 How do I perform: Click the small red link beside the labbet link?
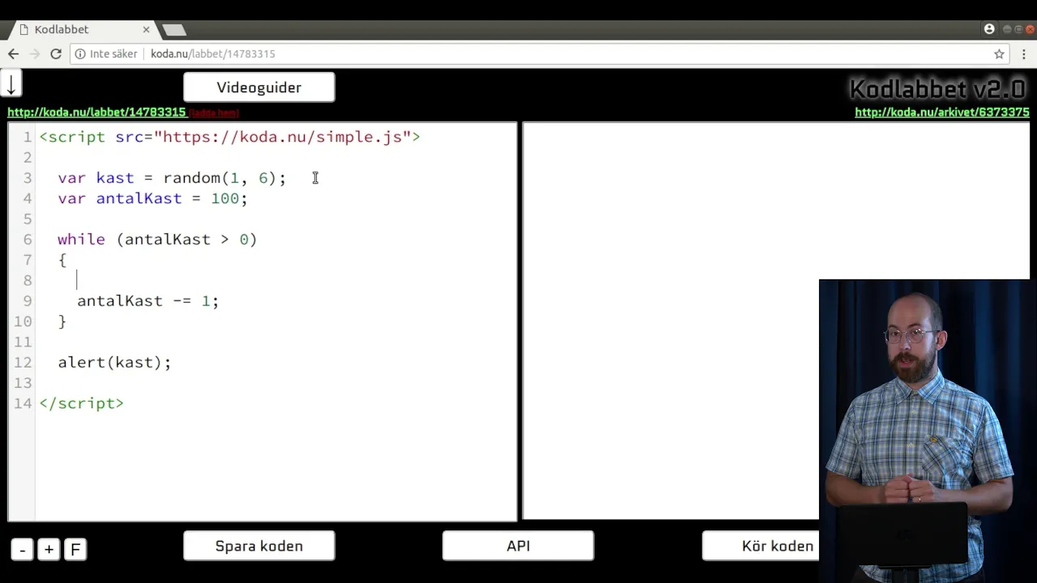215,113
